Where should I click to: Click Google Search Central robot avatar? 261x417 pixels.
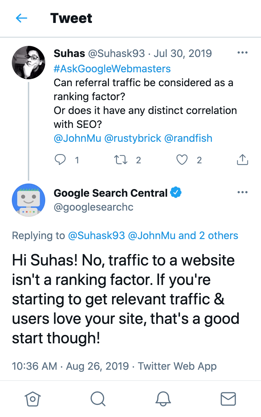point(29,200)
